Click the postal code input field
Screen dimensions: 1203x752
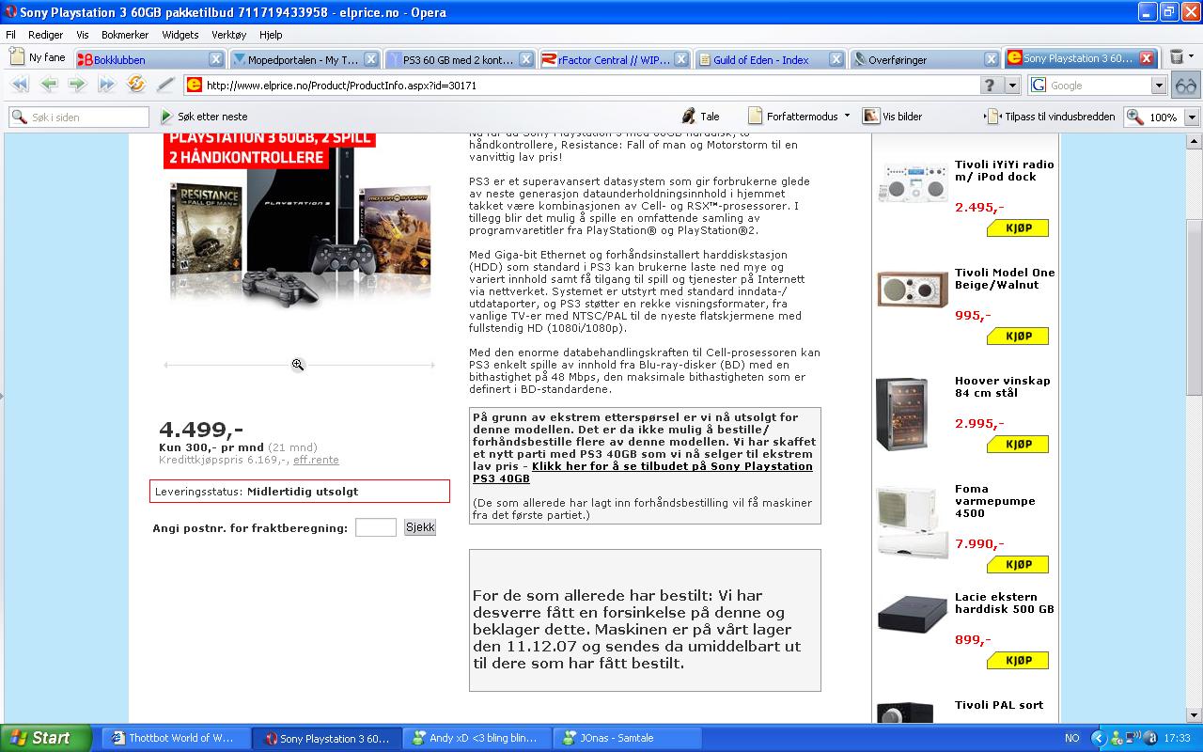(x=376, y=527)
